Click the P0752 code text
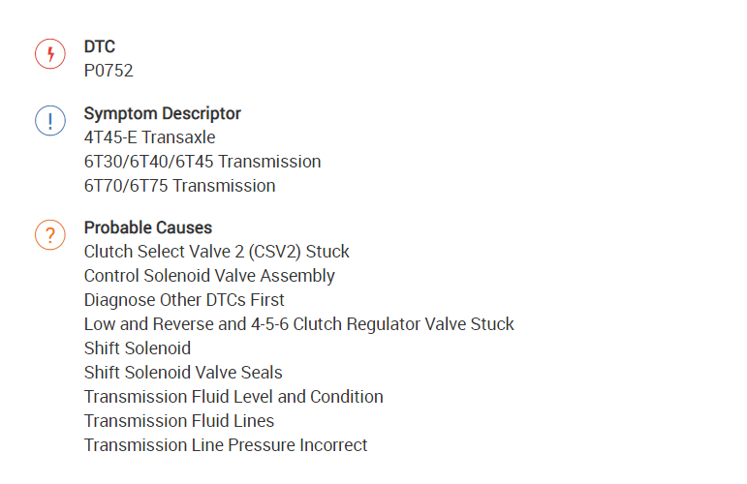This screenshot has width=747, height=484. pos(109,71)
